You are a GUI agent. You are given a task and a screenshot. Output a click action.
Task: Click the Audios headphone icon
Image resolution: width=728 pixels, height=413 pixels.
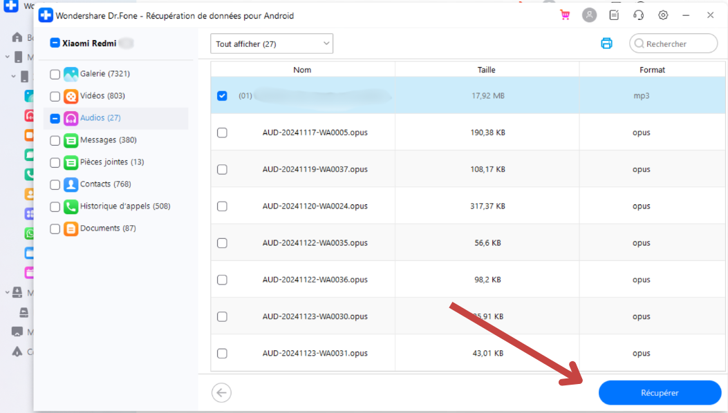click(71, 118)
